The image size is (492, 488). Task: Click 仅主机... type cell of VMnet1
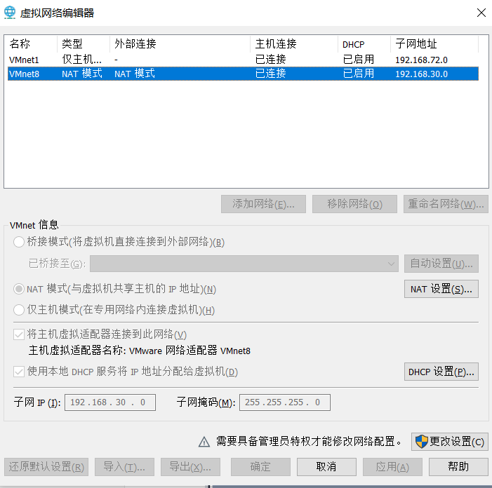82,59
